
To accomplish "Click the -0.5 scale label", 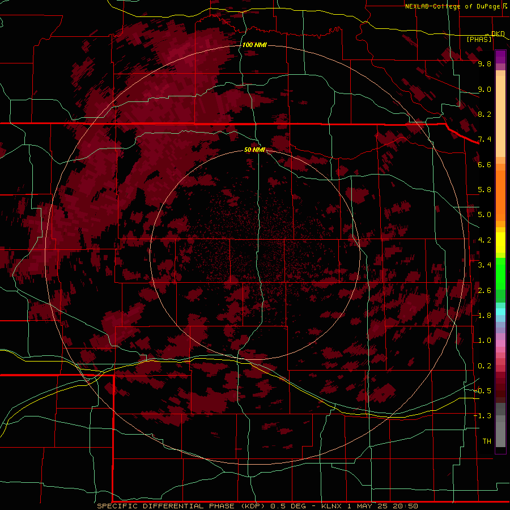I will tap(483, 391).
